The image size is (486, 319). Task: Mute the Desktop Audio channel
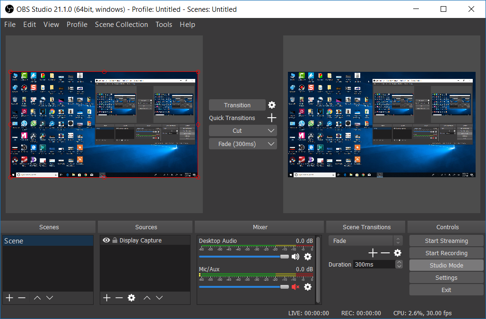click(295, 257)
